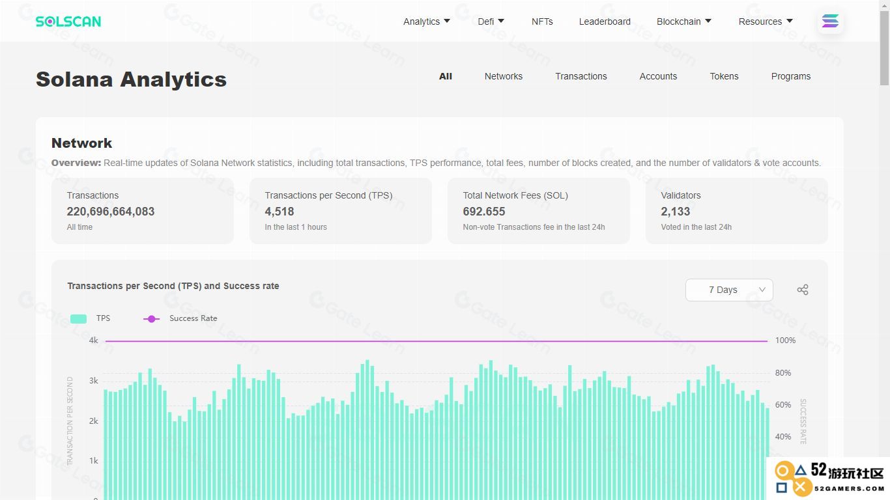
Task: Expand the Defi menu
Action: 491,21
